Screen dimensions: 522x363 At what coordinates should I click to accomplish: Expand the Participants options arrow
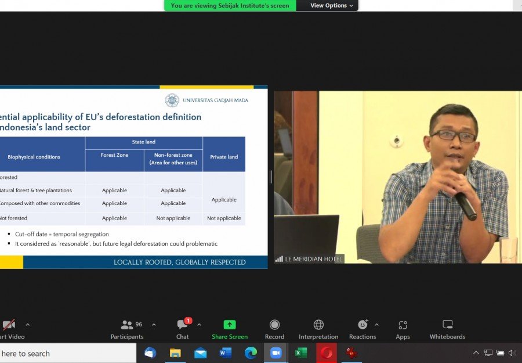(154, 325)
